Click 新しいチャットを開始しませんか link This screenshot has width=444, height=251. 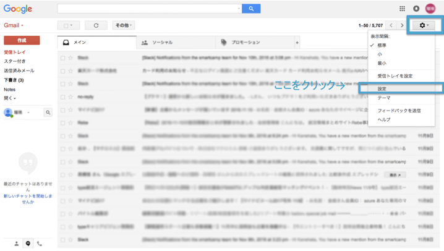pos(28,199)
